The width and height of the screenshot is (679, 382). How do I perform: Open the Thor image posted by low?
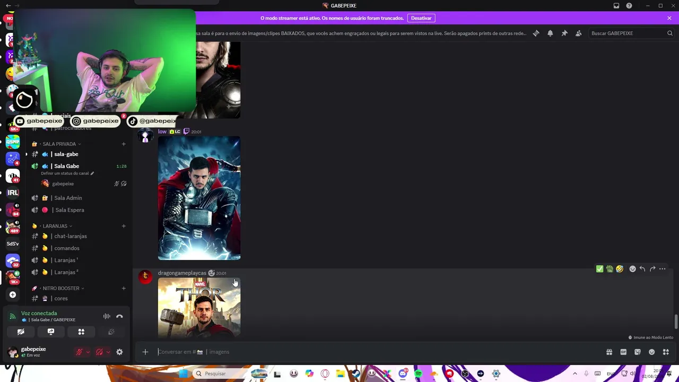click(199, 198)
